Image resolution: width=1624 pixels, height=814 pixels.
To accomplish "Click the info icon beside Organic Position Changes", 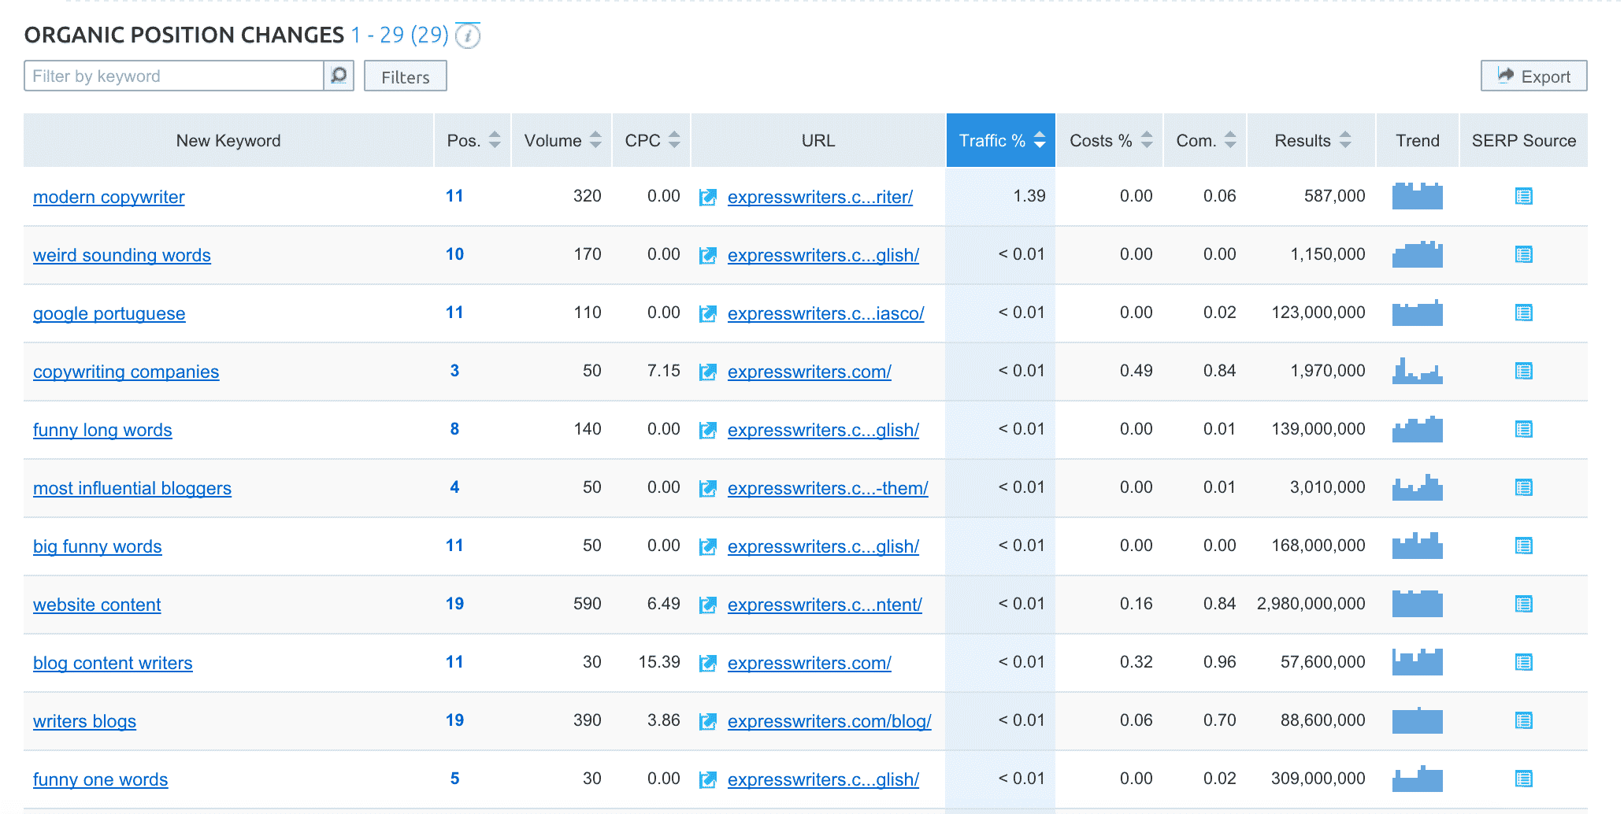I will [x=468, y=36].
